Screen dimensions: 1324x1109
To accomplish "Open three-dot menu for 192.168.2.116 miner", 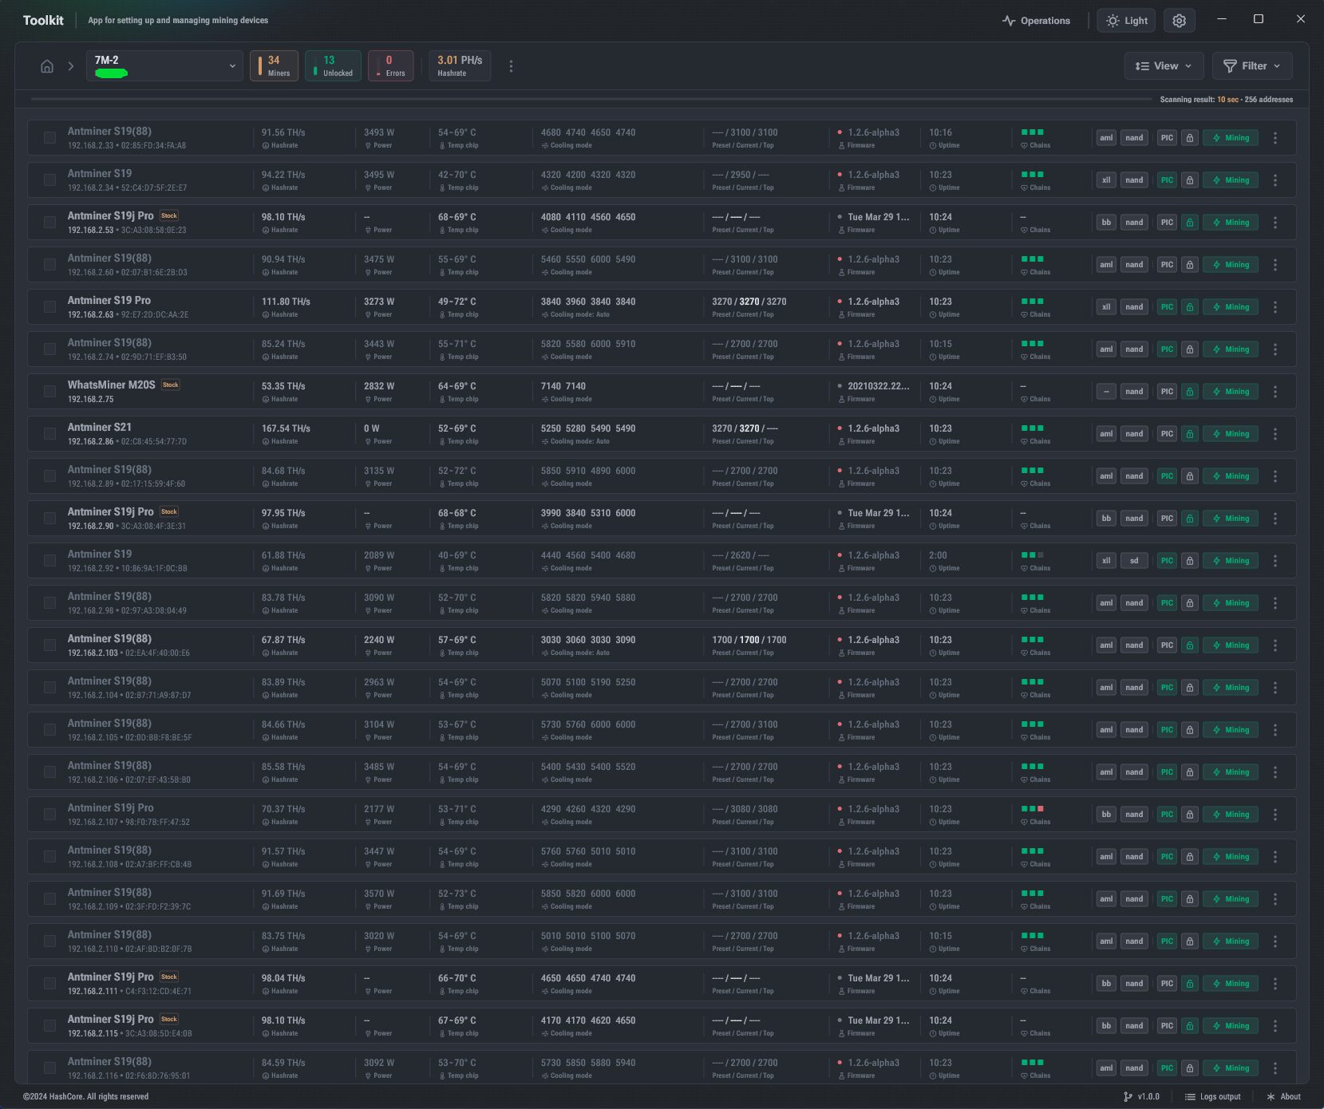I will (1275, 1068).
